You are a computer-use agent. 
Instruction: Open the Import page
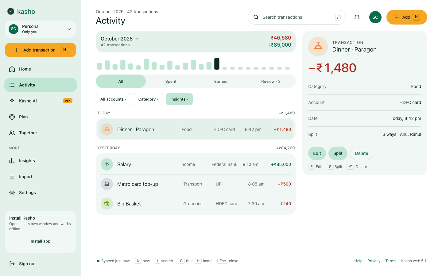coord(41,177)
